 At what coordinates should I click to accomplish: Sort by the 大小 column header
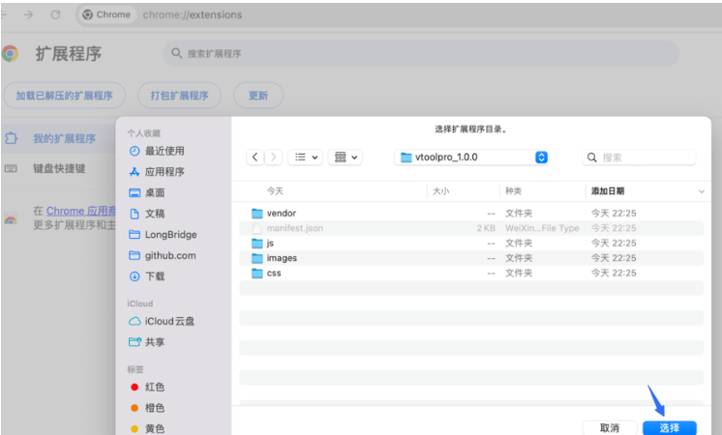pos(440,191)
